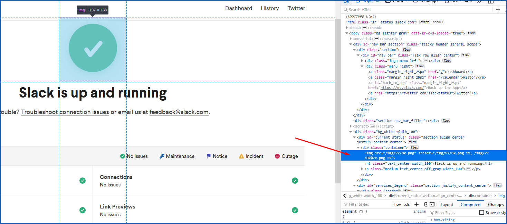
Task: Add a new style rule with plus icon
Action: click(x=417, y=204)
